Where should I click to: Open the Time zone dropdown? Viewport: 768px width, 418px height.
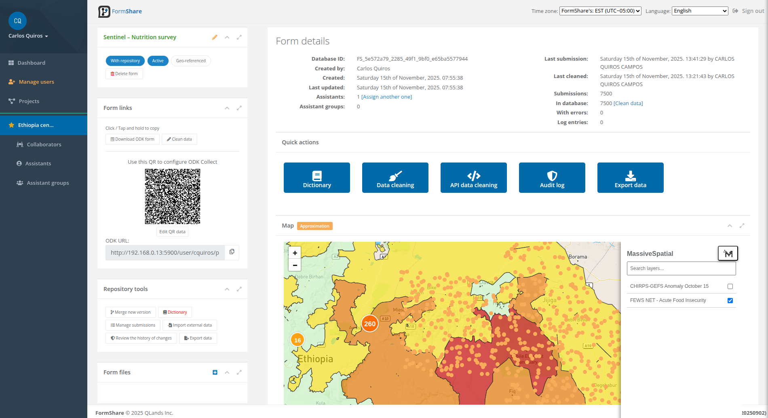click(600, 11)
